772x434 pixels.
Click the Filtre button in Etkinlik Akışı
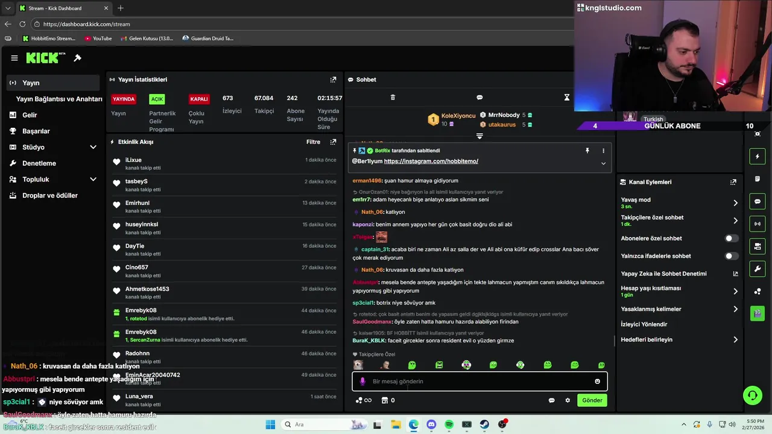click(x=313, y=142)
